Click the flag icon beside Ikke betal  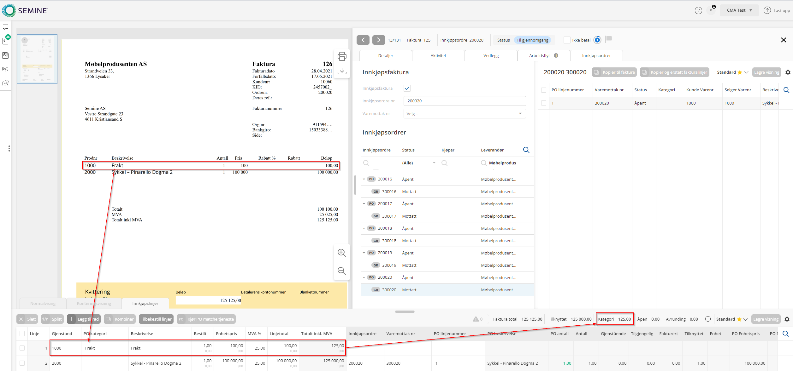click(609, 39)
